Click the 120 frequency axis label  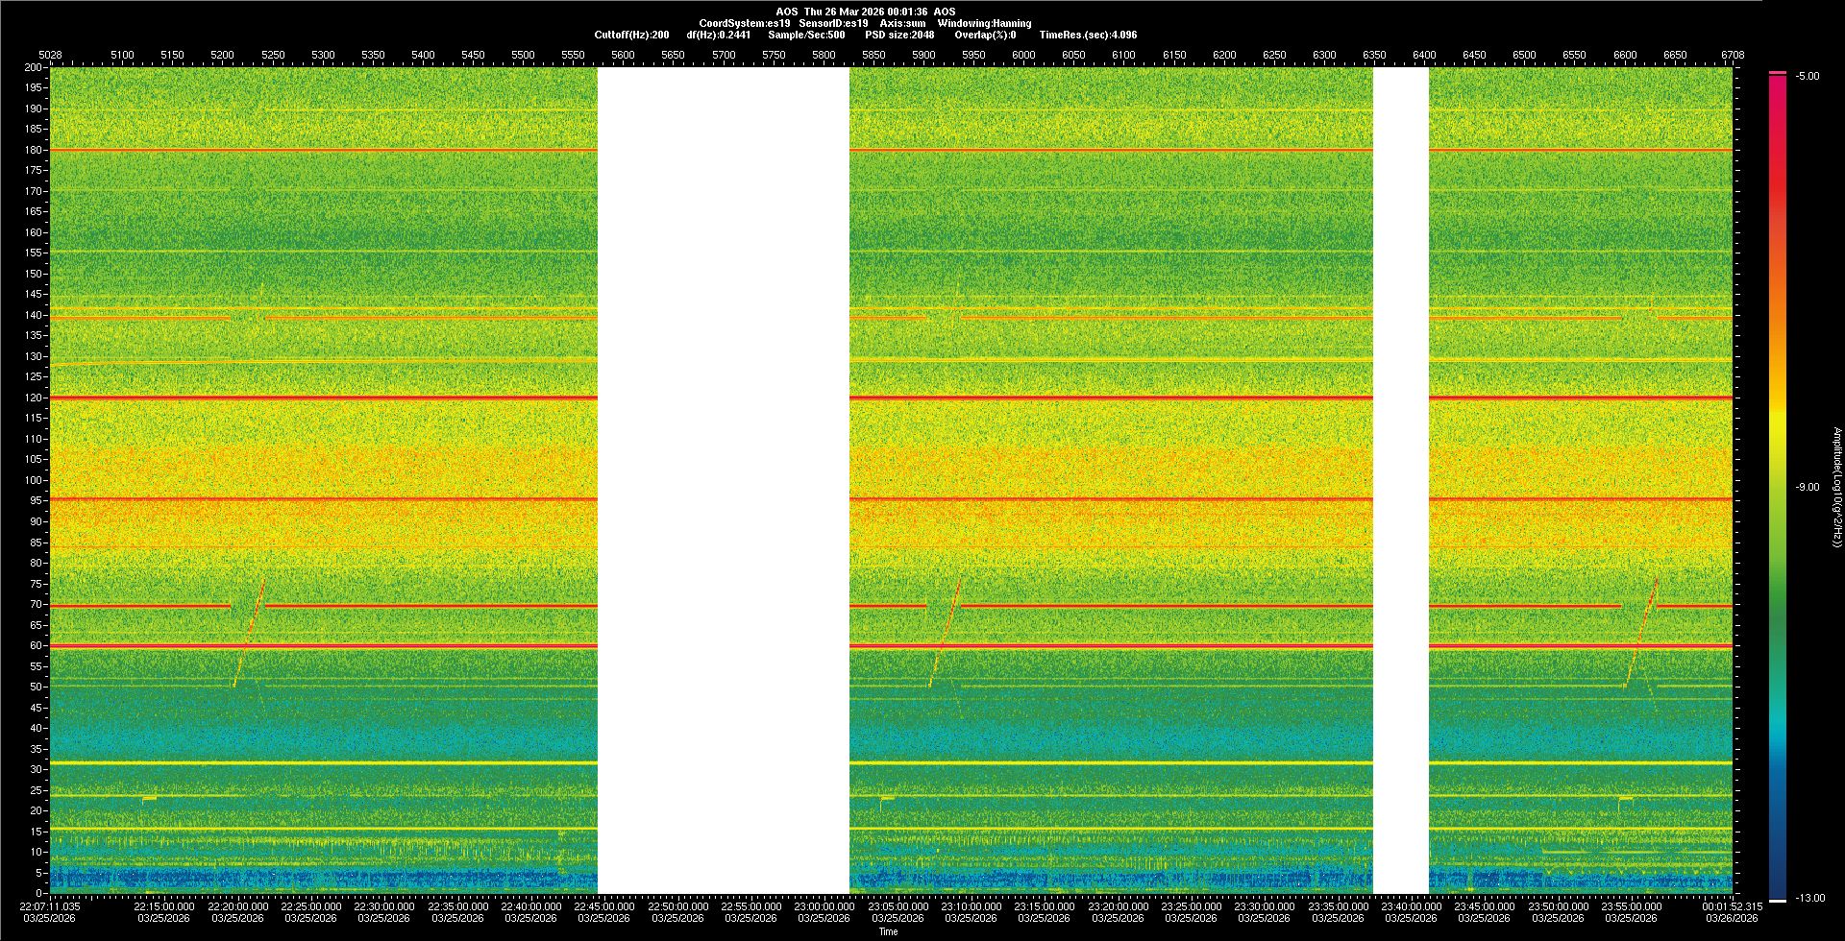point(34,398)
